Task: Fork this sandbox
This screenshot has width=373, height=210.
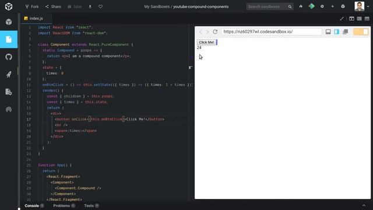Action: click(32, 6)
